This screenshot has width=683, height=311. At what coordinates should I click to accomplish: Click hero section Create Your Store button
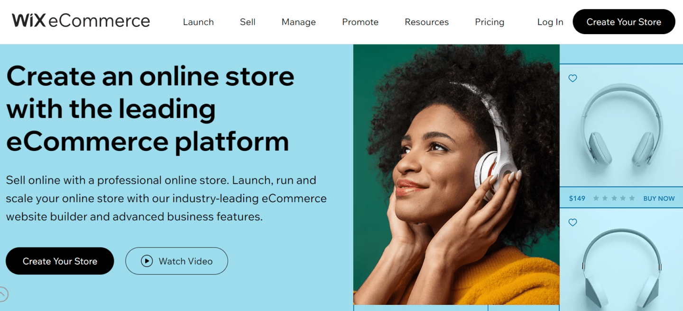point(60,261)
